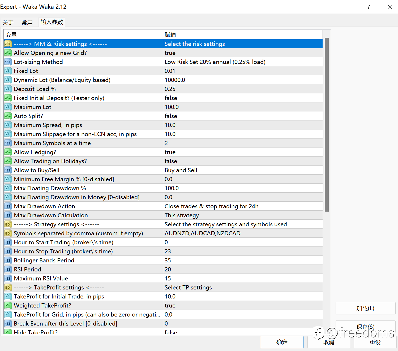Click the bool icon for Fixed Initial Deposit
398x351 pixels.
[x=8, y=98]
